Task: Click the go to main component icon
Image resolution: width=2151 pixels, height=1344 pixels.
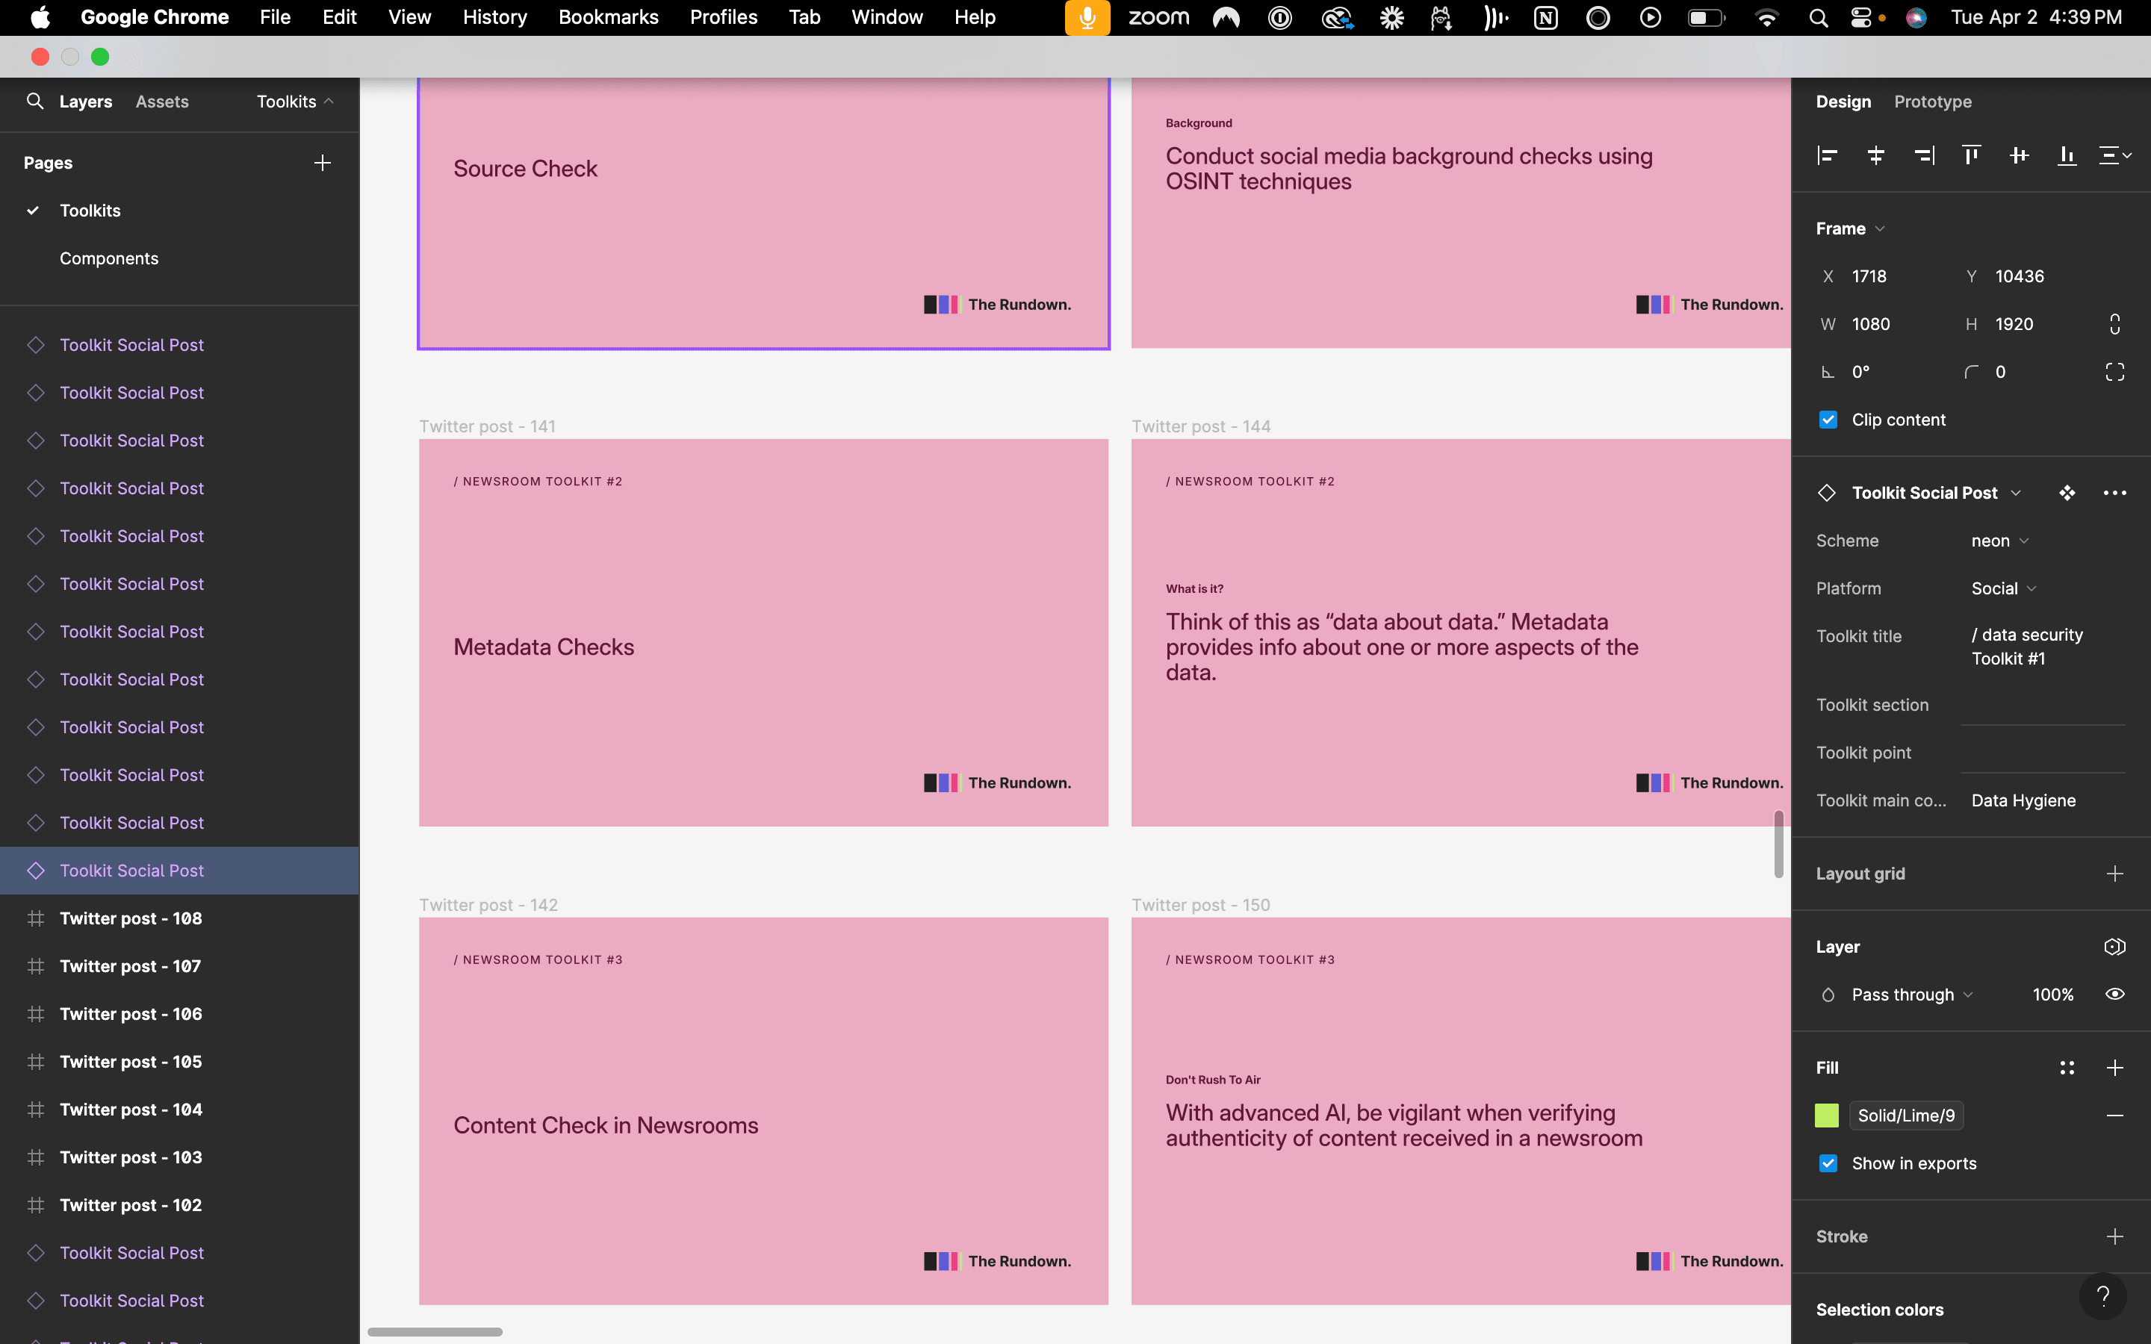Action: coord(2067,494)
